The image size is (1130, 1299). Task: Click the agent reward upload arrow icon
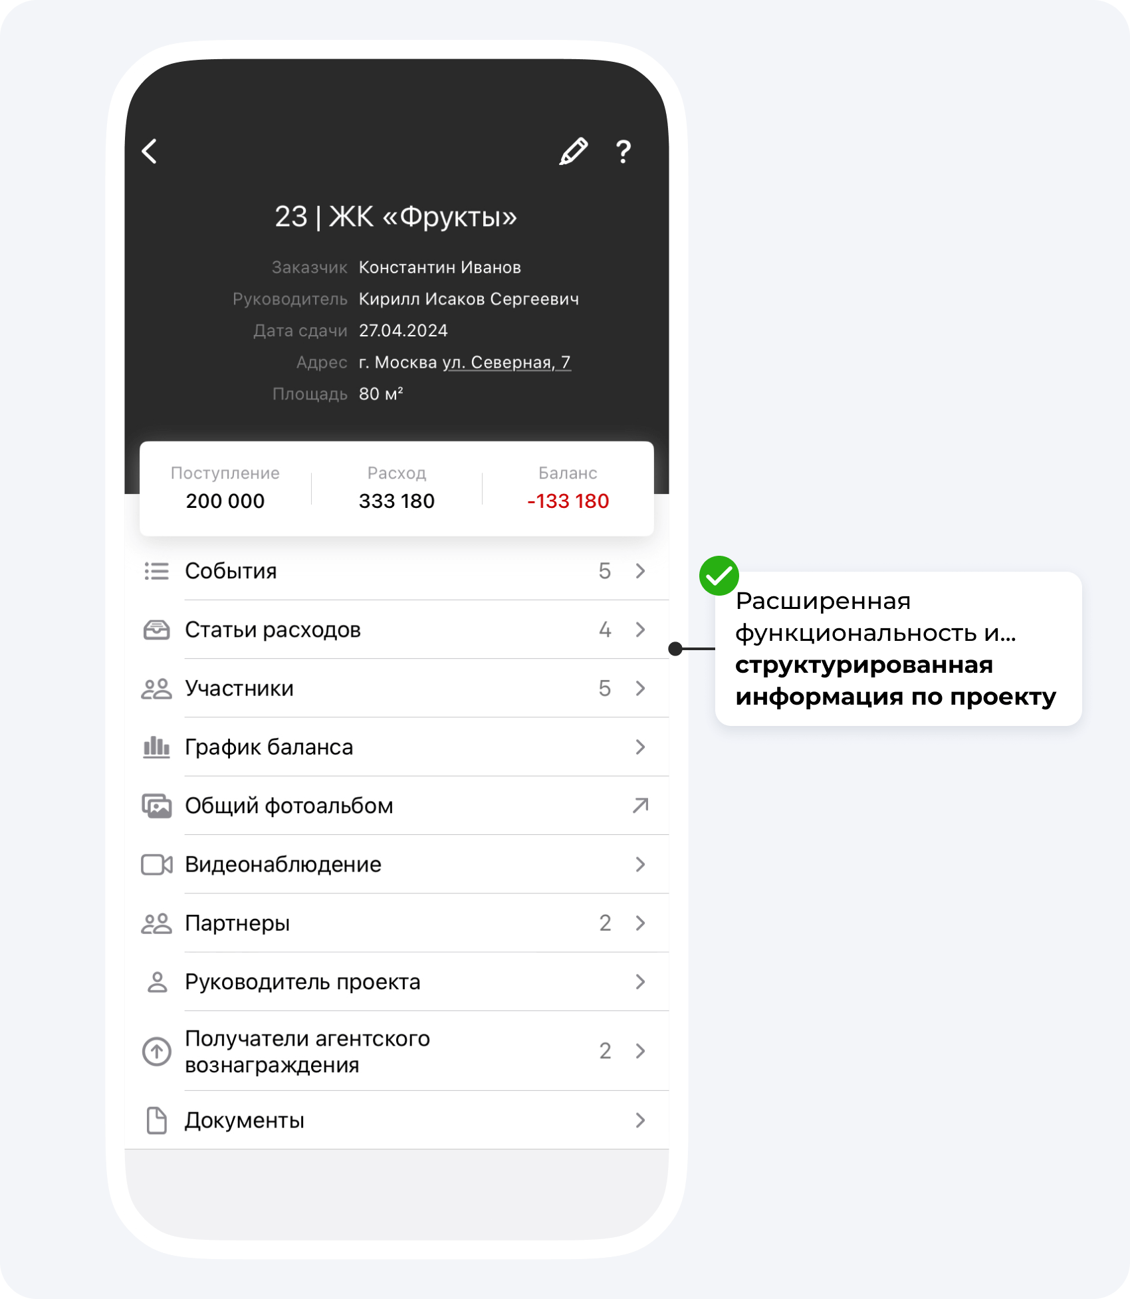(157, 1051)
